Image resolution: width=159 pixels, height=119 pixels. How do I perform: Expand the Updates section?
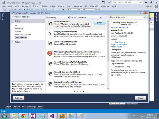tap(13, 42)
